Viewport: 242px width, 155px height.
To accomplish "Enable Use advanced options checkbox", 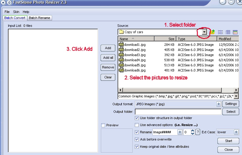I will 137,125.
